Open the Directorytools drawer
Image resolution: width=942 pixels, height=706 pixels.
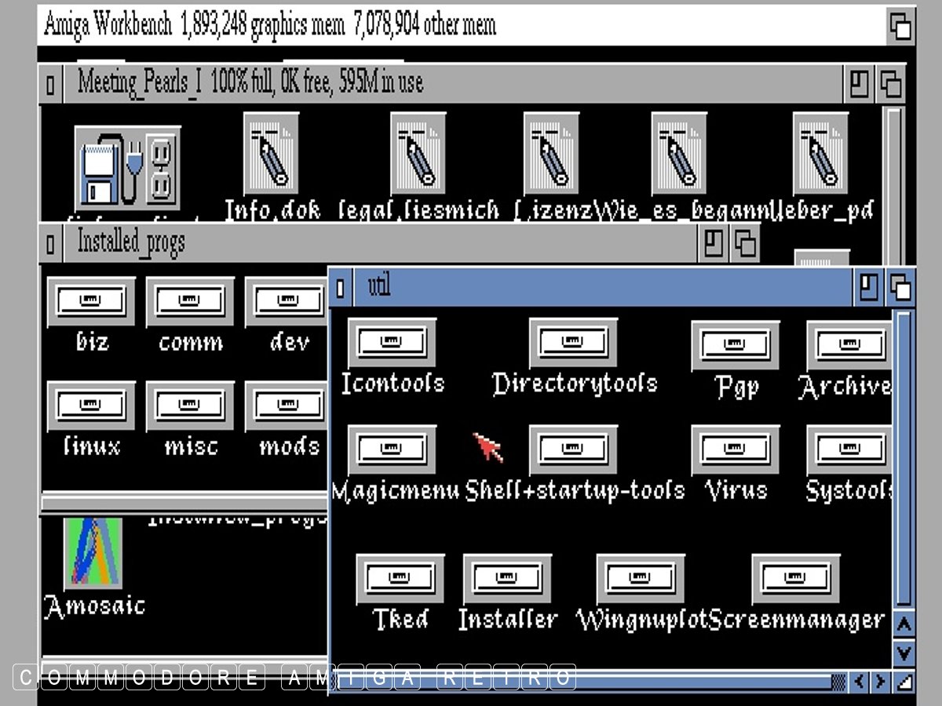[573, 343]
